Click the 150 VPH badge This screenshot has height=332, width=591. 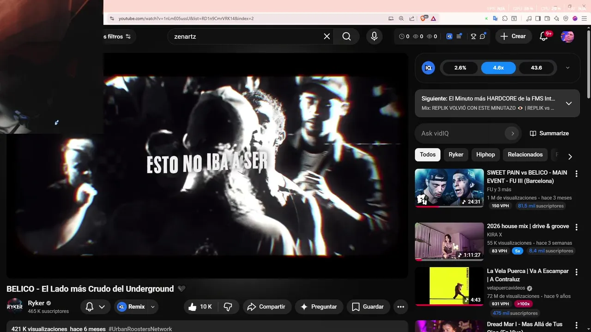[500, 206]
